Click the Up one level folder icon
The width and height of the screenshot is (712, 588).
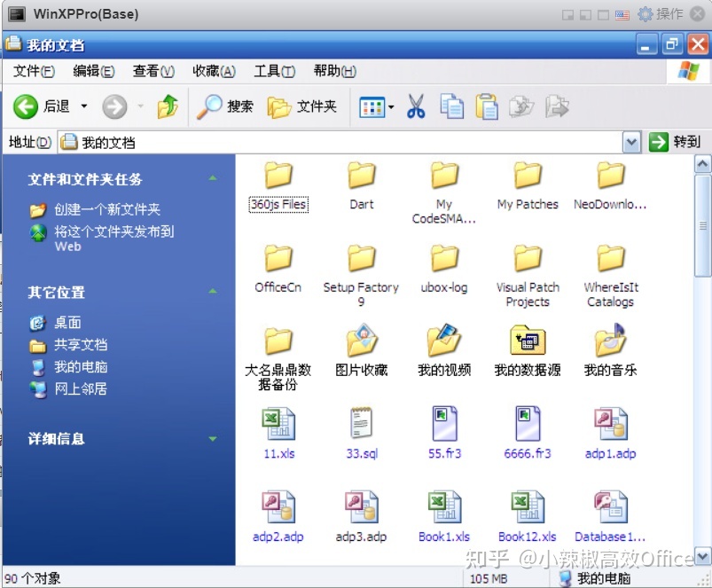pyautogui.click(x=167, y=106)
